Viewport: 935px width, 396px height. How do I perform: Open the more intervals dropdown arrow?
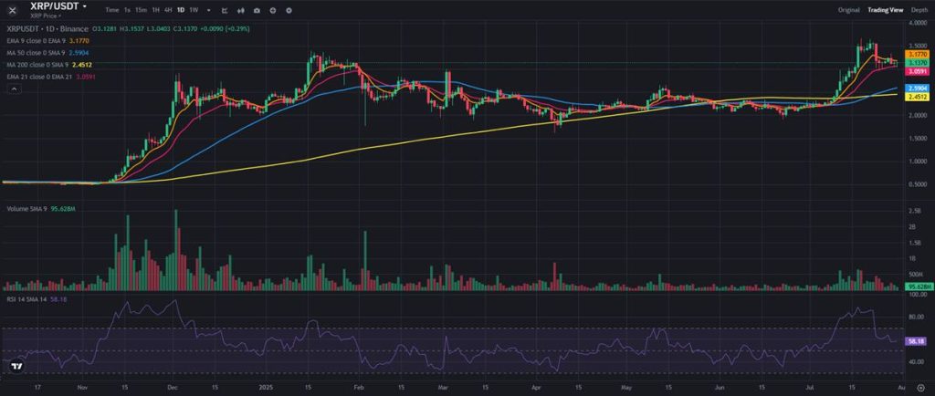tap(208, 10)
